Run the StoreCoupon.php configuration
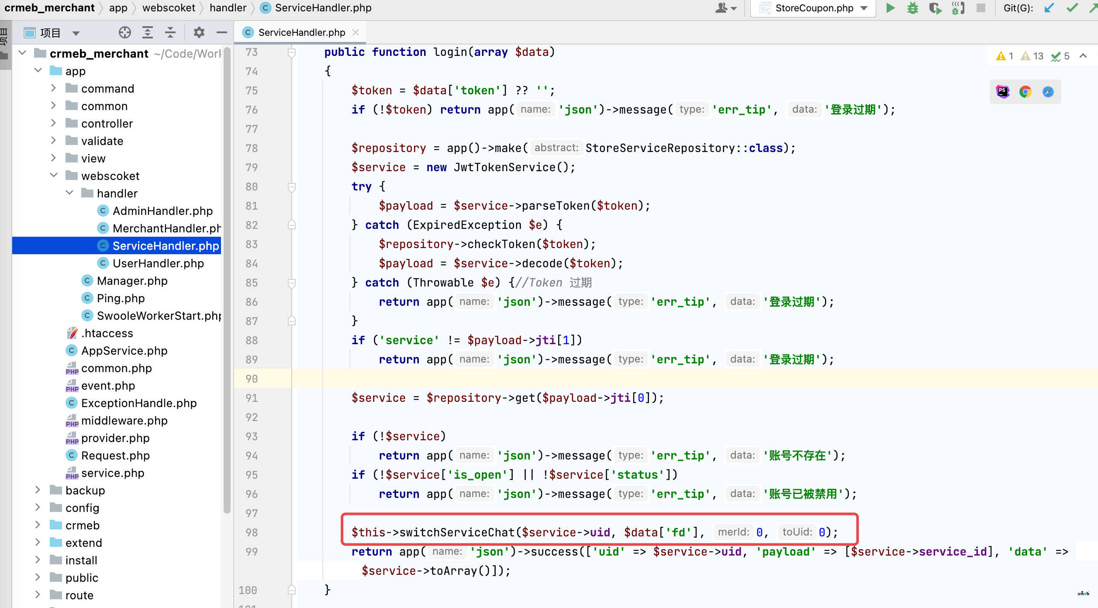This screenshot has width=1098, height=608. (x=890, y=8)
